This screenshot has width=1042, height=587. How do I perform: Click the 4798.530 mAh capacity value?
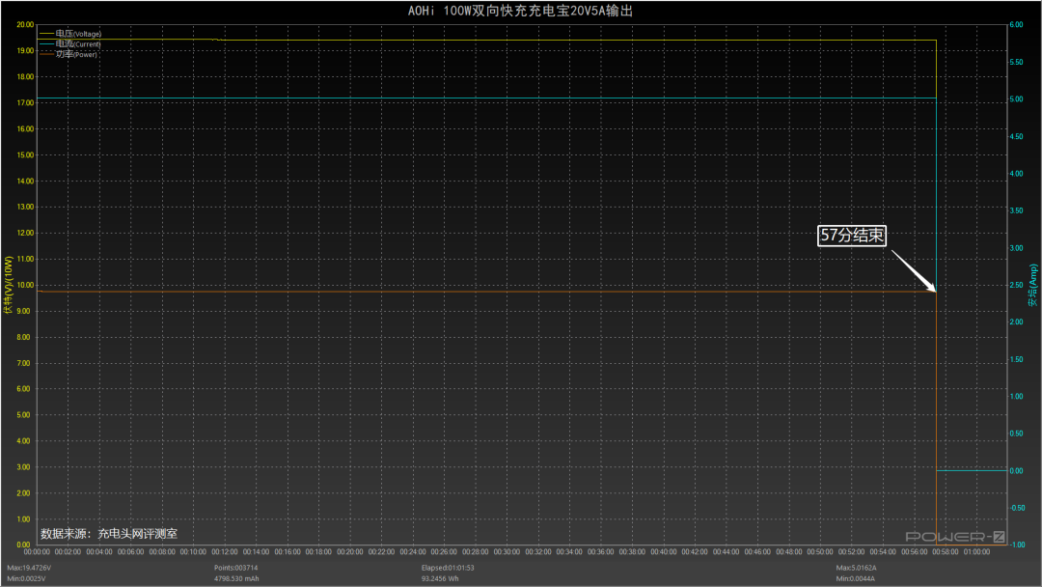coord(236,579)
